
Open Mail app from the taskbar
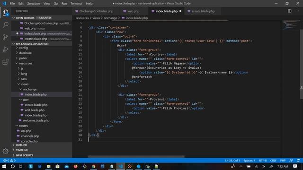(66, 166)
